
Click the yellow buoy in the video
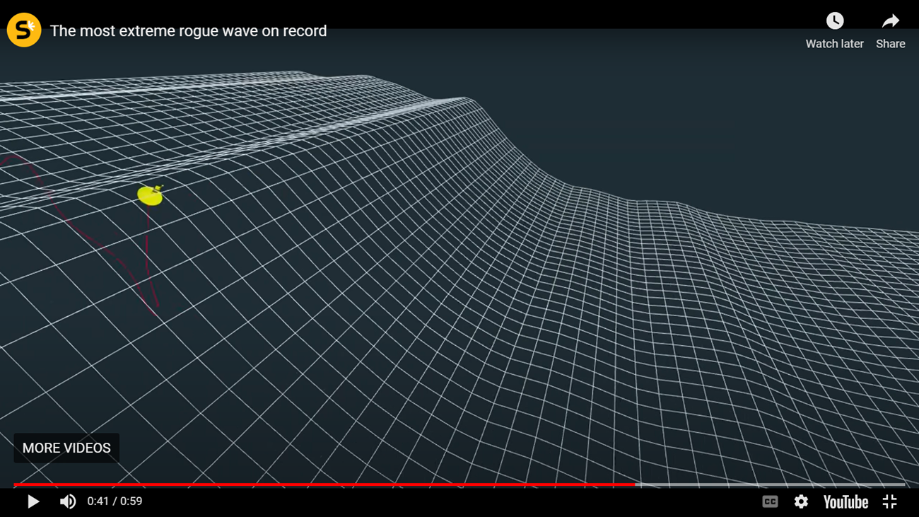[150, 195]
